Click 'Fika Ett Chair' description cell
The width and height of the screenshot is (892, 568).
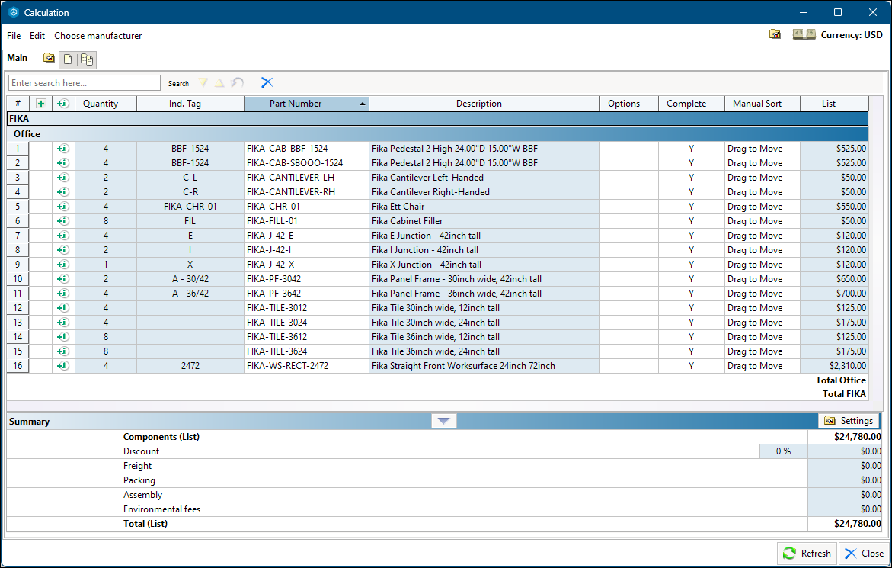[484, 207]
